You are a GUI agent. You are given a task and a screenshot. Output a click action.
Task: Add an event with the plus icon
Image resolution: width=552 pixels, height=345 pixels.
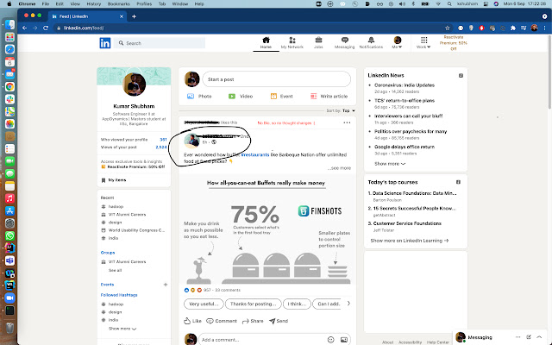(166, 285)
